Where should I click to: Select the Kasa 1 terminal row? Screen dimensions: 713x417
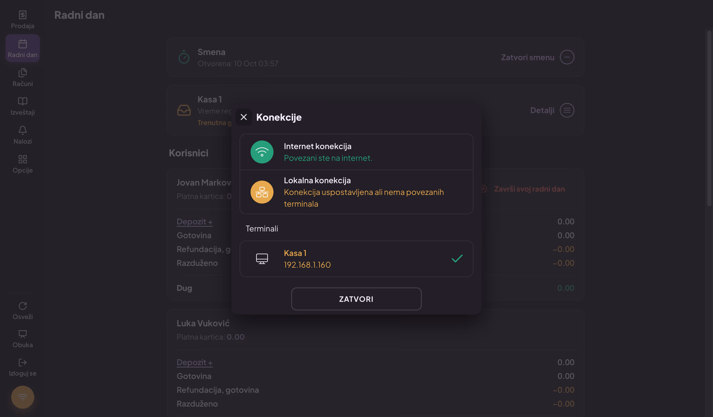pos(356,259)
